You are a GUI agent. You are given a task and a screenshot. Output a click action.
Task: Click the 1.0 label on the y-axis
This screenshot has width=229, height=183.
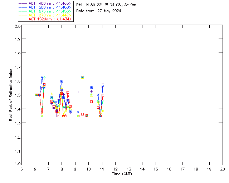point(18,164)
